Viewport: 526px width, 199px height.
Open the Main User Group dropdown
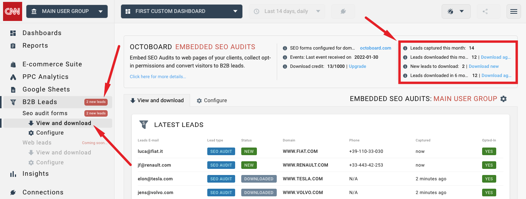[67, 11]
